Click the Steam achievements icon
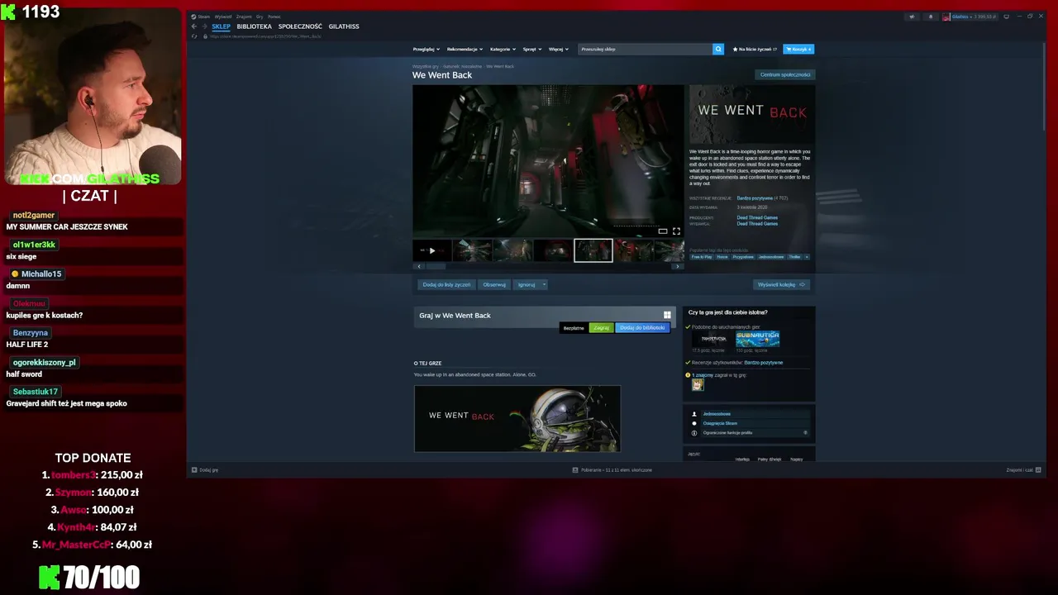1058x595 pixels. (x=694, y=423)
